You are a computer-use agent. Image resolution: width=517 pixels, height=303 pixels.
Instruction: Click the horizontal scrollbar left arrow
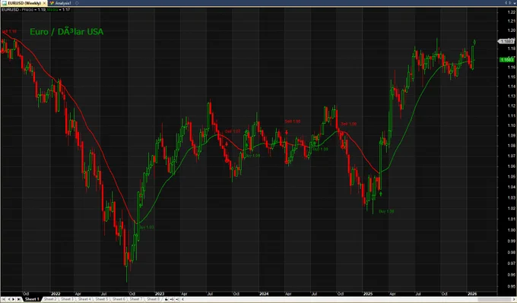(x=182, y=299)
